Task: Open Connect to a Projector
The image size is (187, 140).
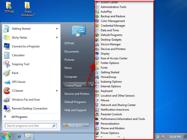Action: (26, 46)
